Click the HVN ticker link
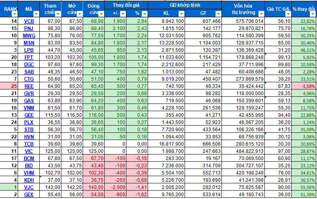This screenshot has height=199, width=317. 29,137
